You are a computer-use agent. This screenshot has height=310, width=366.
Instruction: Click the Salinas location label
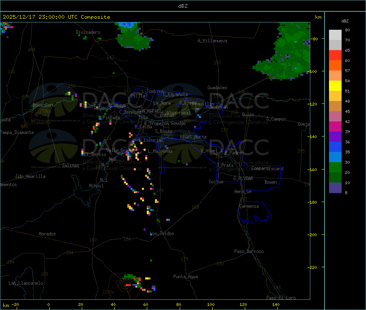[x=70, y=165]
